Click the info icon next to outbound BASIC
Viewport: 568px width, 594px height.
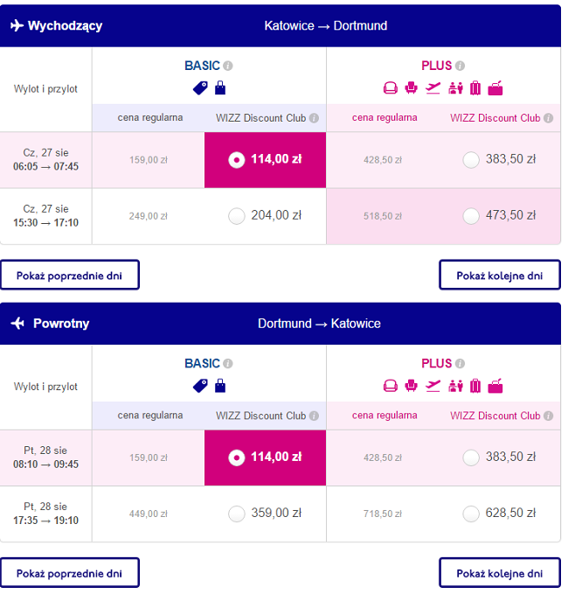click(228, 66)
